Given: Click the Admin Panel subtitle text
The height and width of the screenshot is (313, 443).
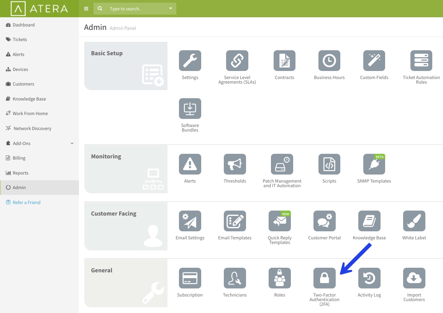Looking at the screenshot, I should [123, 28].
